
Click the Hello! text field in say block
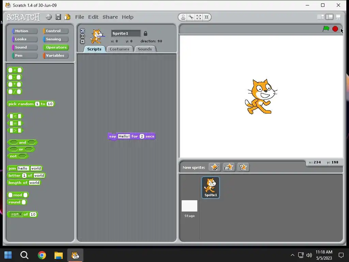click(x=124, y=136)
